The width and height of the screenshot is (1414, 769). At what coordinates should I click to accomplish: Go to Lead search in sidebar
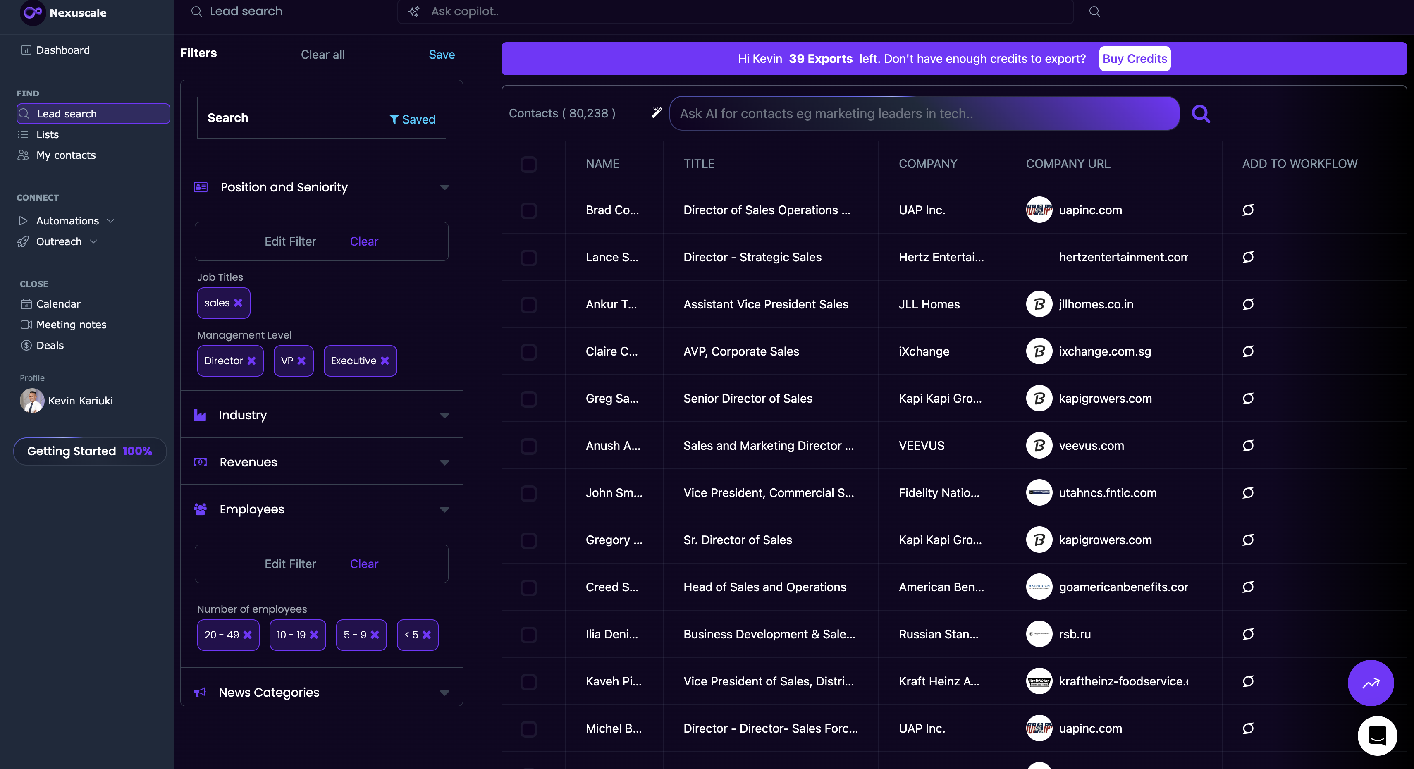coord(93,114)
